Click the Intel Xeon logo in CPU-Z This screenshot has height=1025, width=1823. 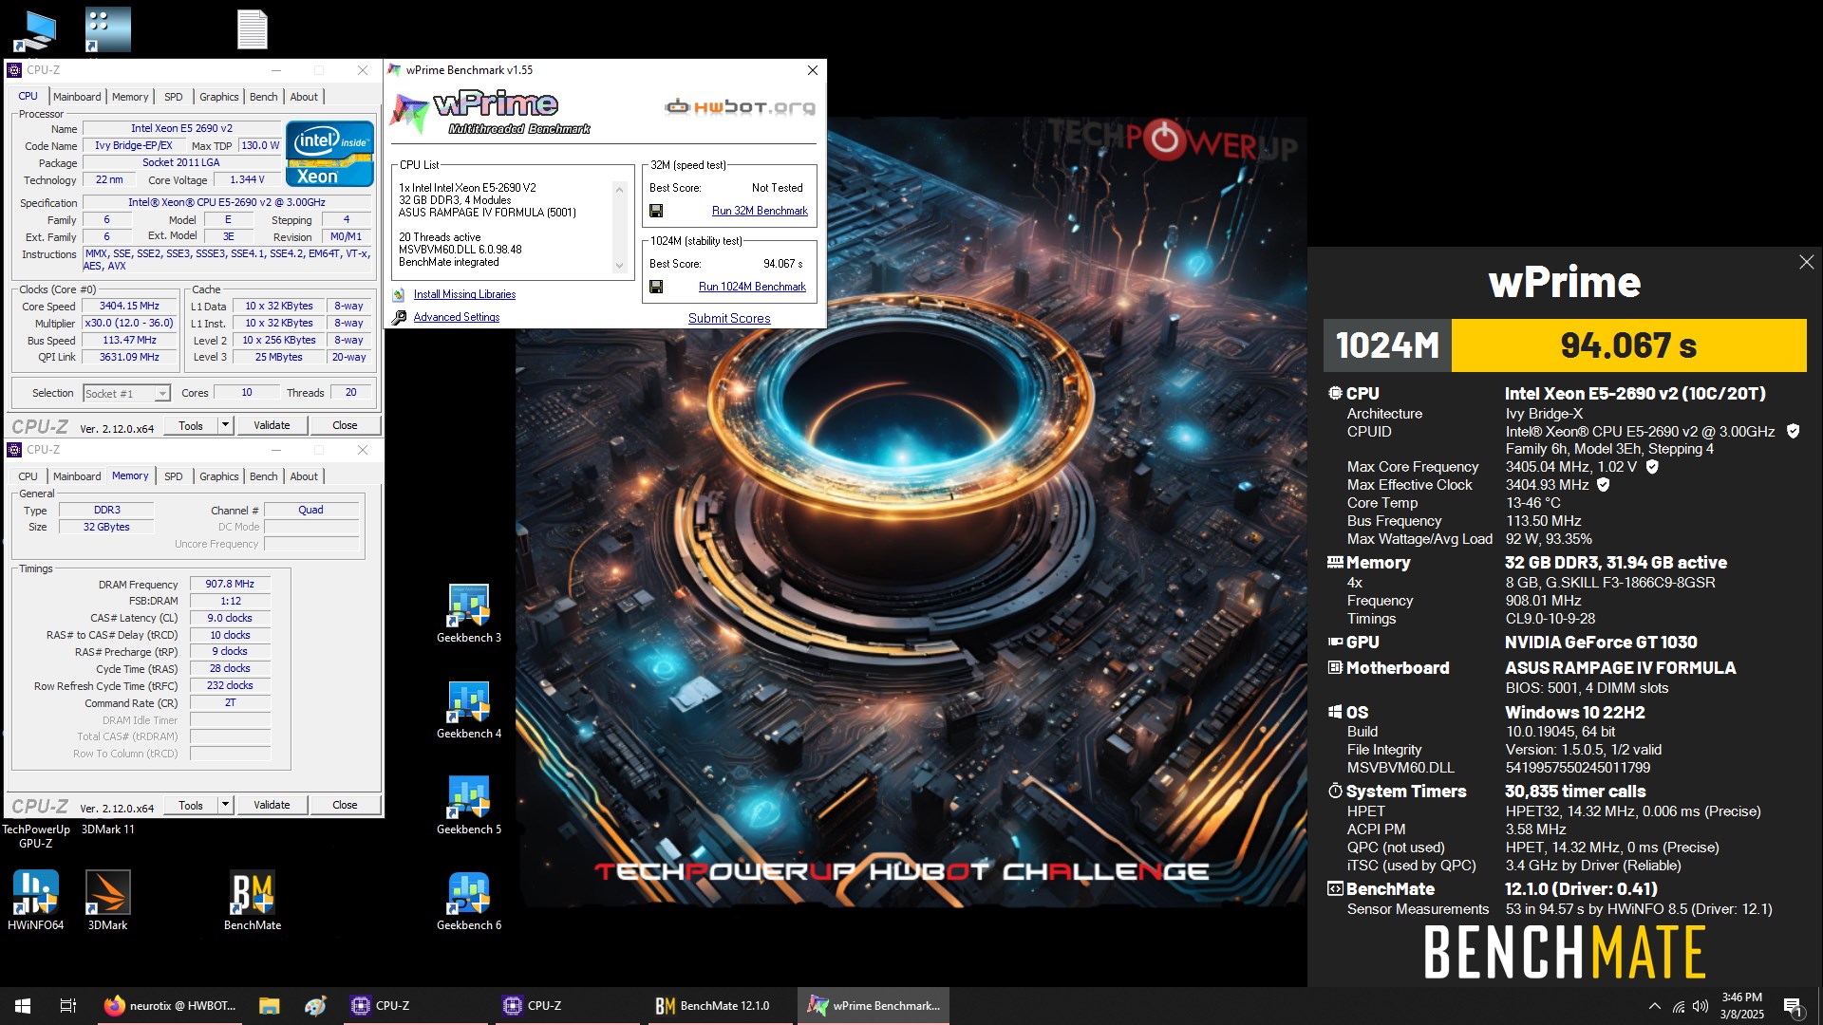click(329, 153)
